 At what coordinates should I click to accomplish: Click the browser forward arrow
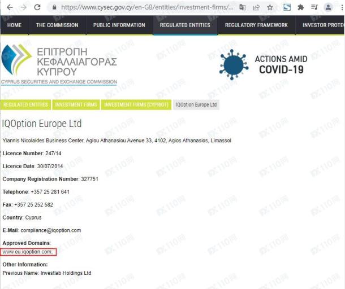[x=23, y=7]
